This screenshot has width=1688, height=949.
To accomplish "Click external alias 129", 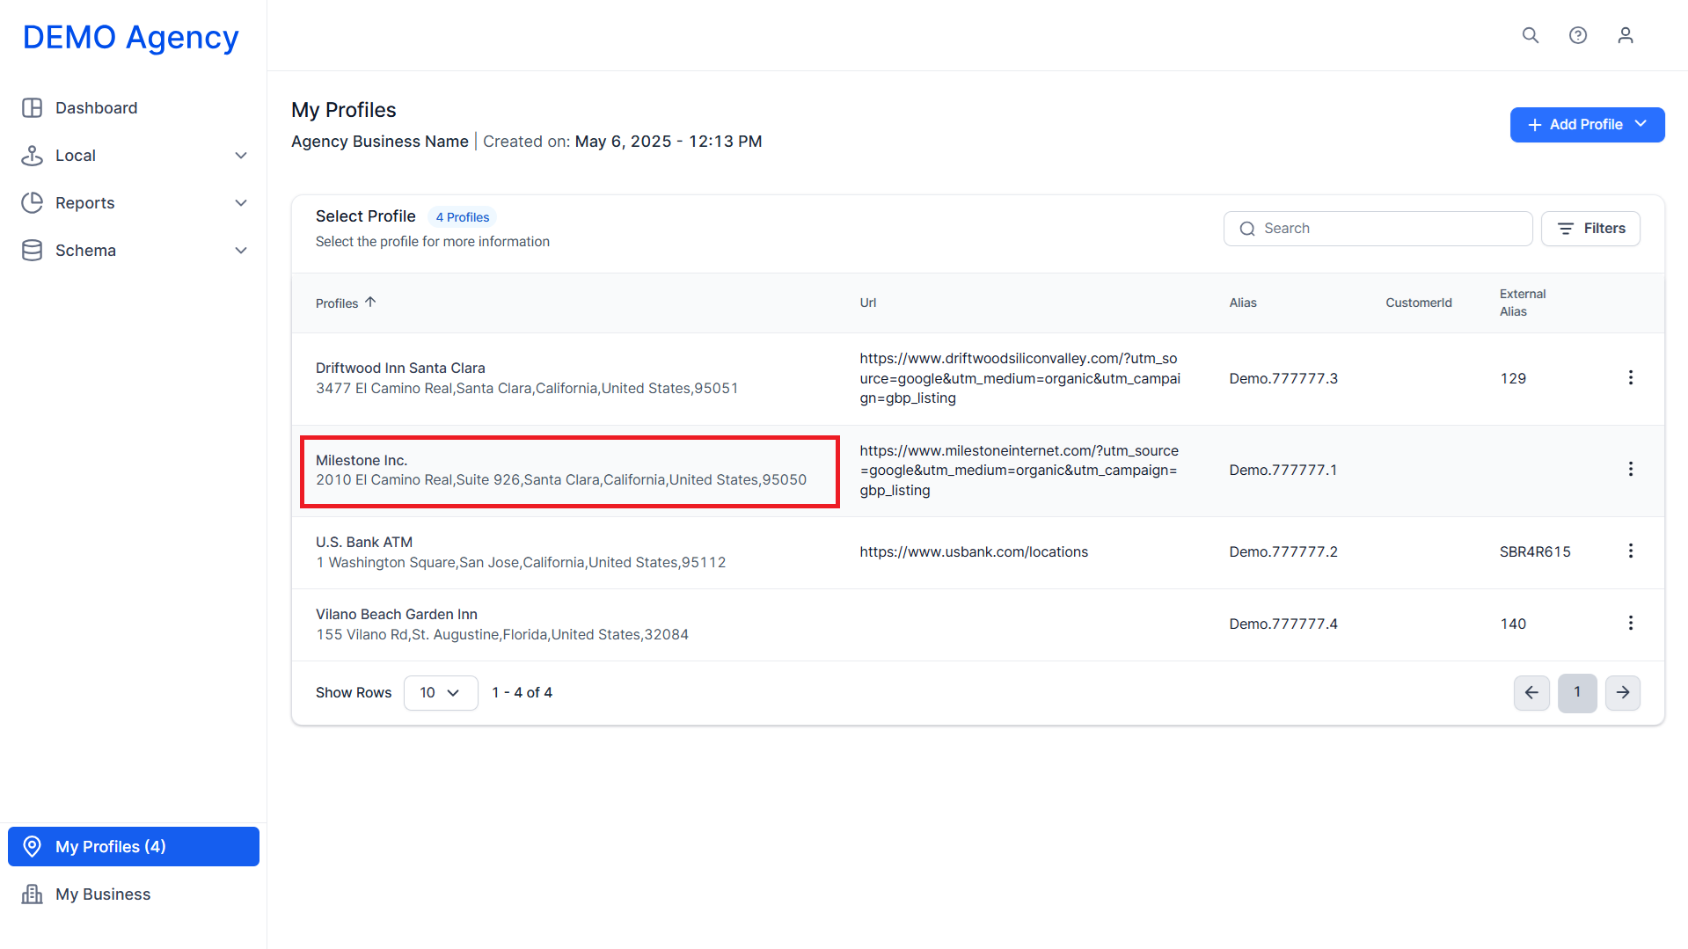I will [x=1513, y=378].
